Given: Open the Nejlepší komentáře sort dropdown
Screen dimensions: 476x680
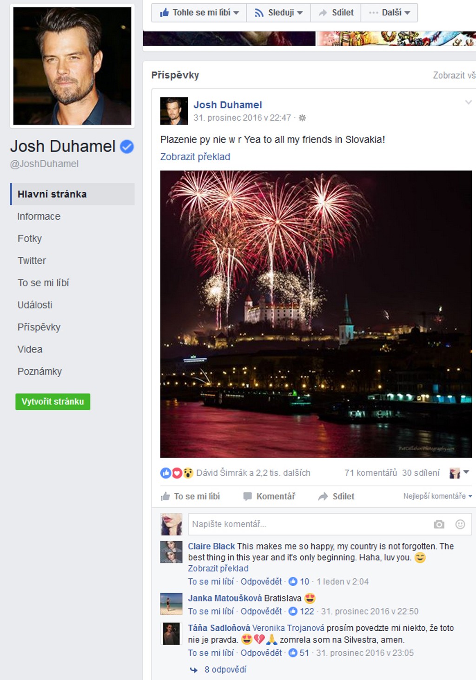Looking at the screenshot, I should (437, 496).
